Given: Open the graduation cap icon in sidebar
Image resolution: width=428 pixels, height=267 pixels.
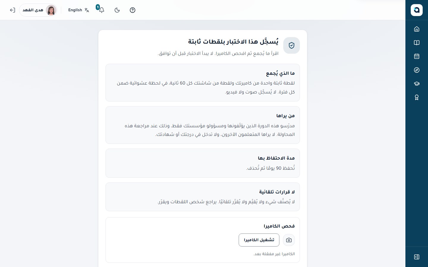Looking at the screenshot, I should 417,84.
